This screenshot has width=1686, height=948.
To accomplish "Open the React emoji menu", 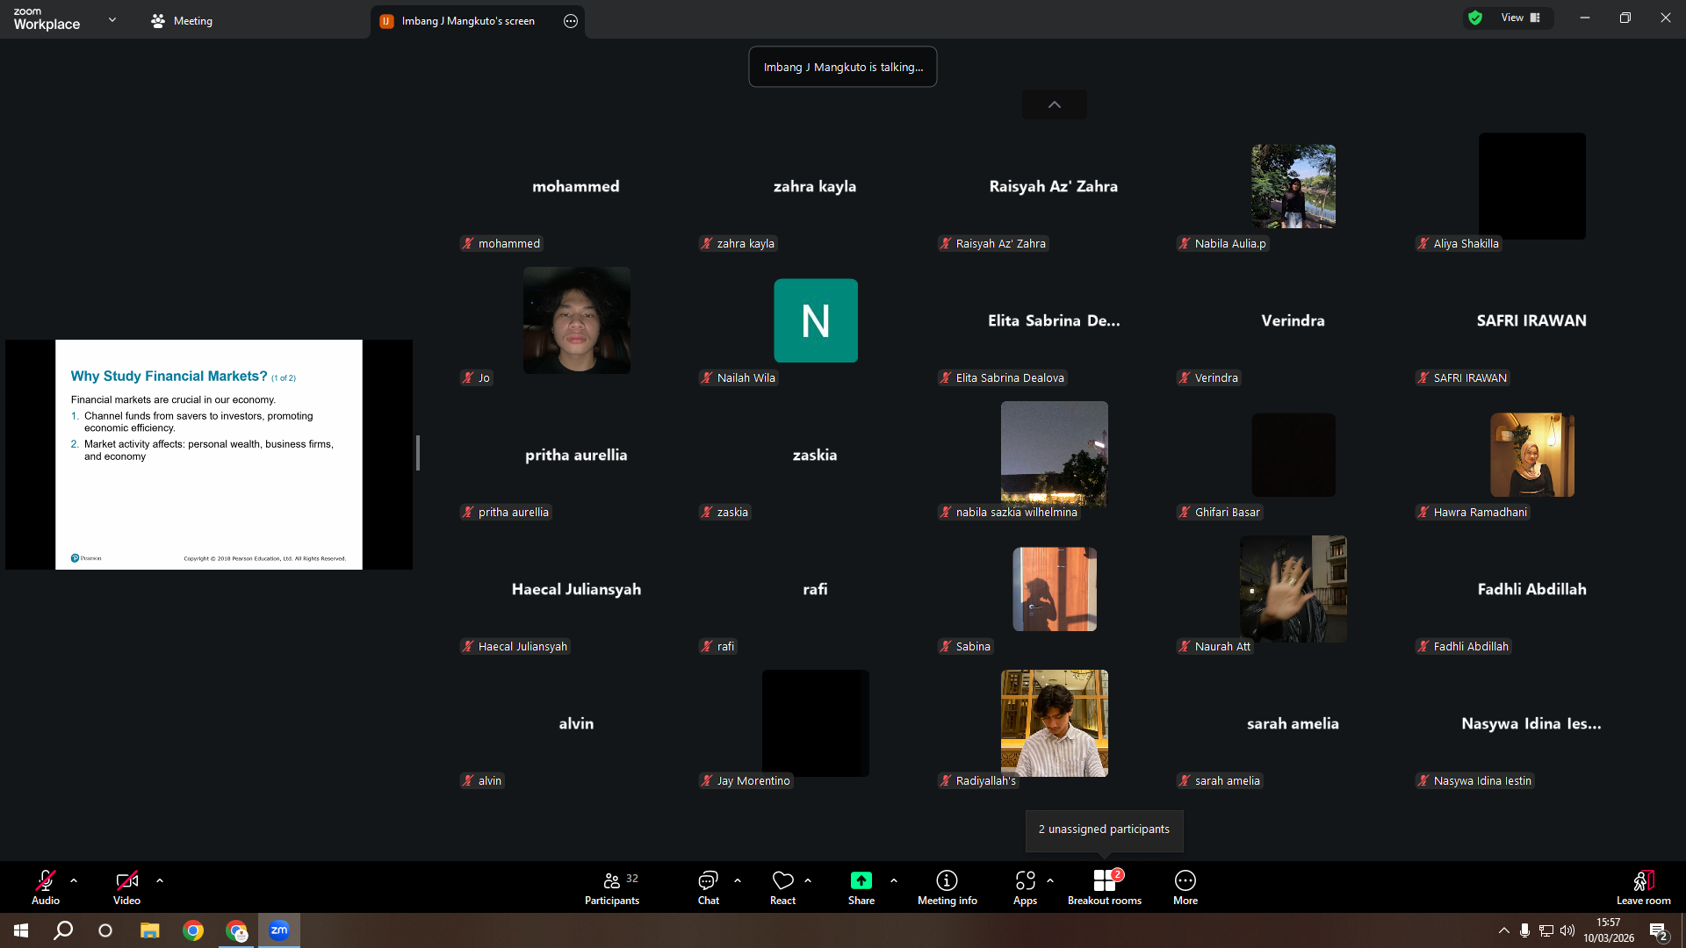I will 782,887.
